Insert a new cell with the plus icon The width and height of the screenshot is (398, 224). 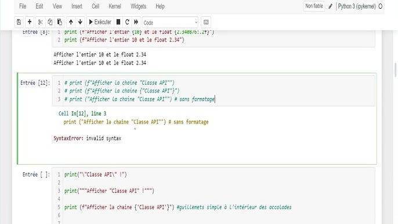[30, 22]
